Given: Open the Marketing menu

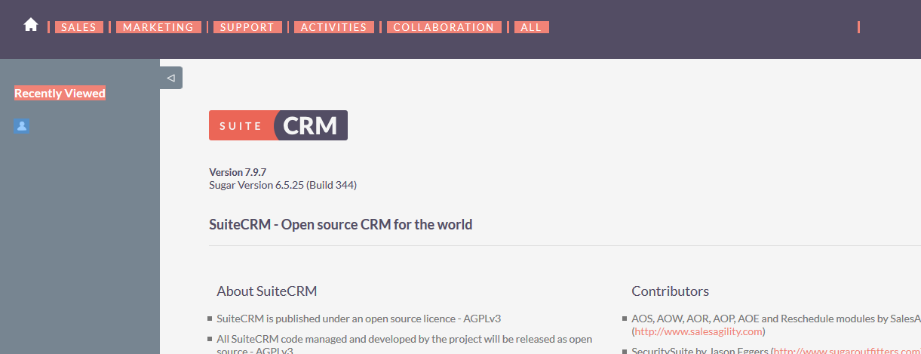Looking at the screenshot, I should [x=158, y=27].
